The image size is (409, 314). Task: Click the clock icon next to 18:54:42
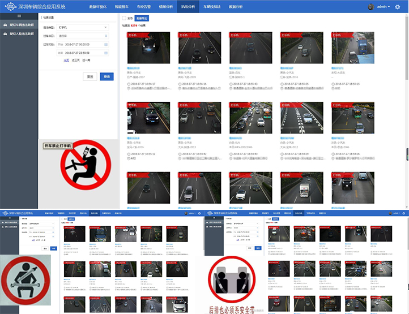pos(180,154)
